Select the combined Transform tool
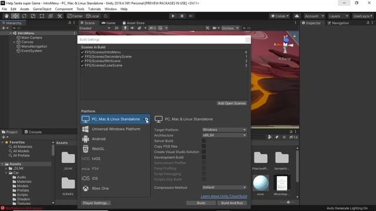 click(x=51, y=16)
